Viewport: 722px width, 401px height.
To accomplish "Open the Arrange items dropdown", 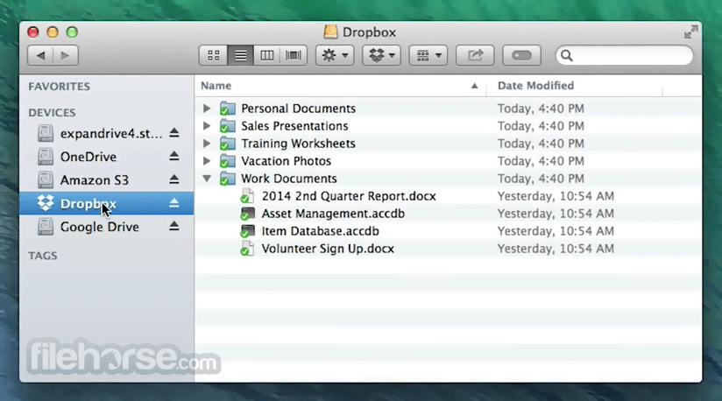I will point(428,56).
